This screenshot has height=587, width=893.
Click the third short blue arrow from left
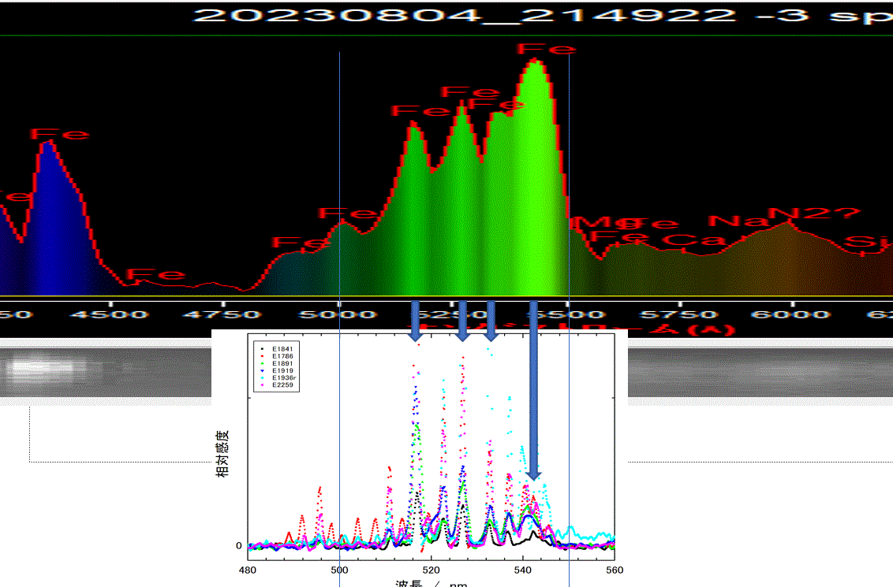[491, 321]
